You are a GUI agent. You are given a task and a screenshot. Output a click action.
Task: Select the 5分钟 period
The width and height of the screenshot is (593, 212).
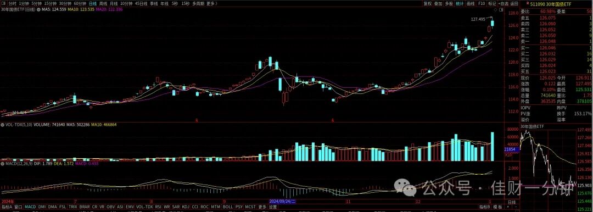coord(37,3)
